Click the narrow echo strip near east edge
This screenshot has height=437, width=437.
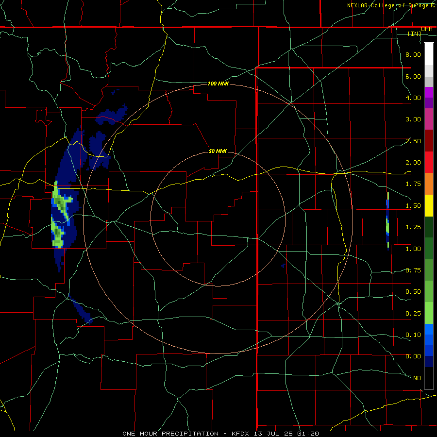[387, 221]
